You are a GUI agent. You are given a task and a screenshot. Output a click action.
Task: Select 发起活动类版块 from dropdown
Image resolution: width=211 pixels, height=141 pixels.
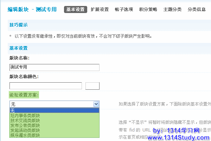(x=25, y=130)
